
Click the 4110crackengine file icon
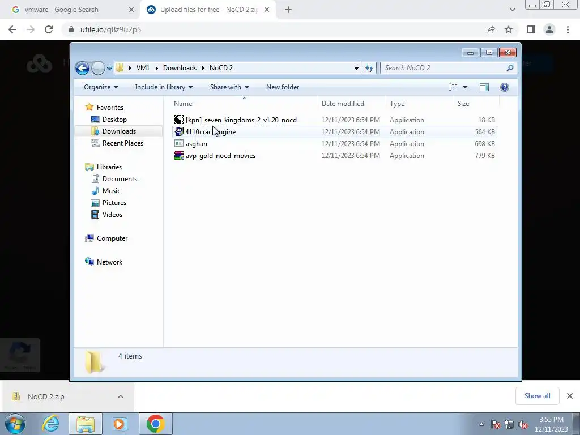178,131
